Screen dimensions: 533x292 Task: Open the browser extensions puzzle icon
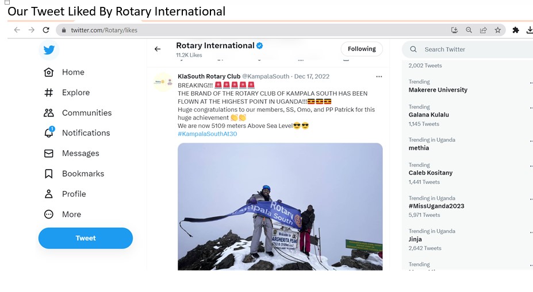[516, 30]
